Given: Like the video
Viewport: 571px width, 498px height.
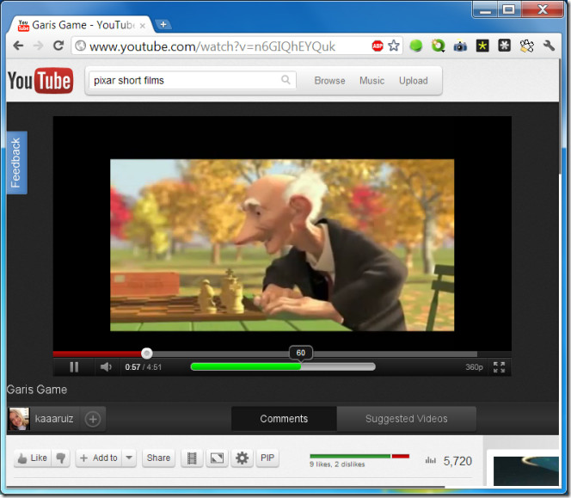Looking at the screenshot, I should point(33,458).
